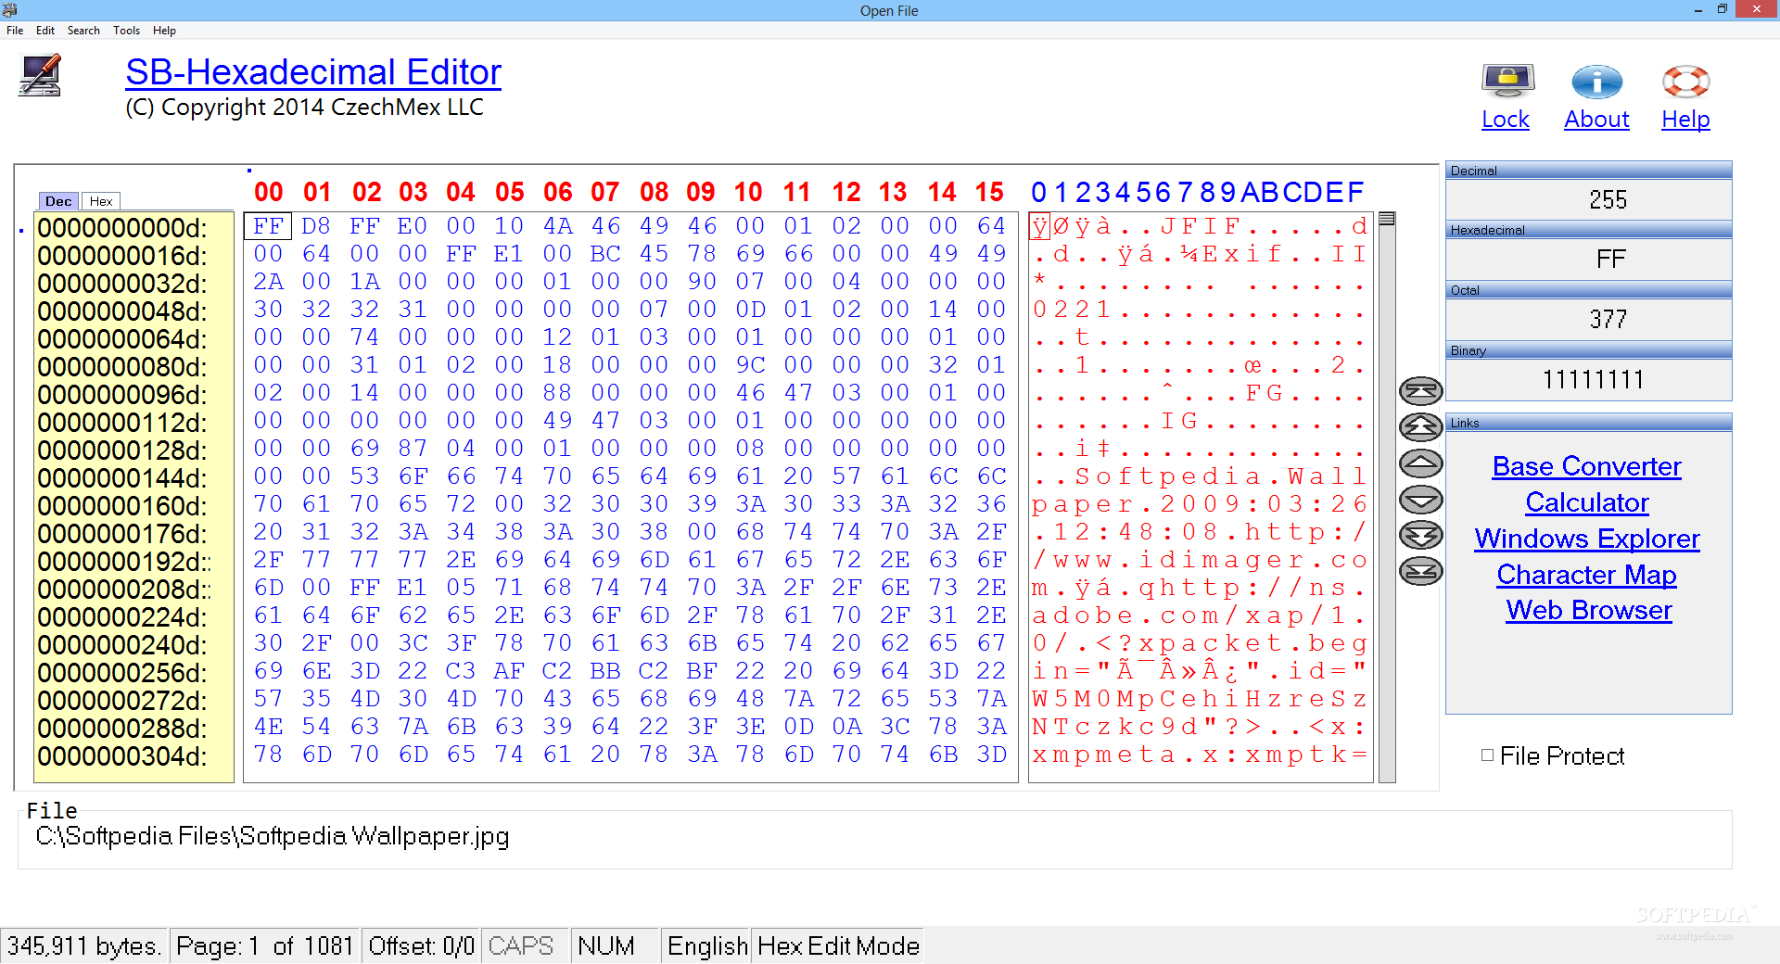Open the Help menu in menu bar
The width and height of the screenshot is (1780, 964).
[164, 31]
